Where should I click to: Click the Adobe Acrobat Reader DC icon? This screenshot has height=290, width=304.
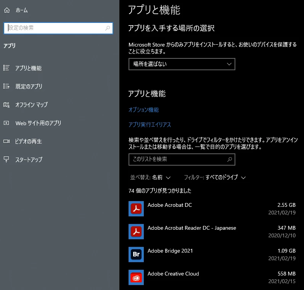tap(136, 232)
